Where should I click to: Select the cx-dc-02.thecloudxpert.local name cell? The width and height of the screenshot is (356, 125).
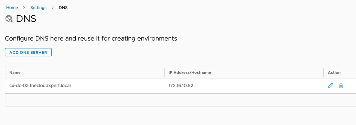click(x=40, y=86)
